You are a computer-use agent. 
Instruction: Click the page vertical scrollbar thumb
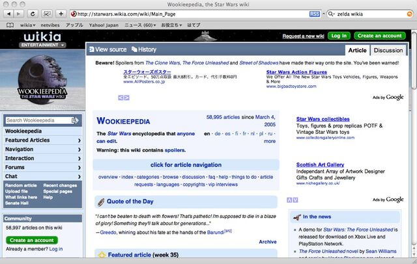[414, 60]
